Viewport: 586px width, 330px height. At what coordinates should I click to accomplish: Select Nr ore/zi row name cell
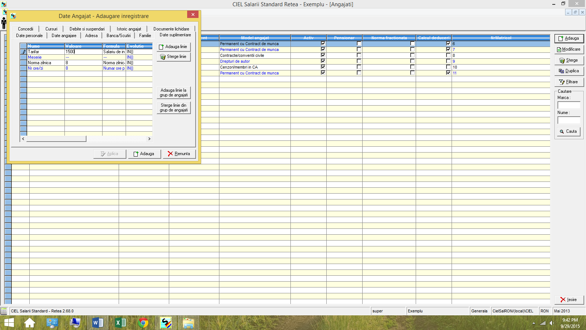46,68
